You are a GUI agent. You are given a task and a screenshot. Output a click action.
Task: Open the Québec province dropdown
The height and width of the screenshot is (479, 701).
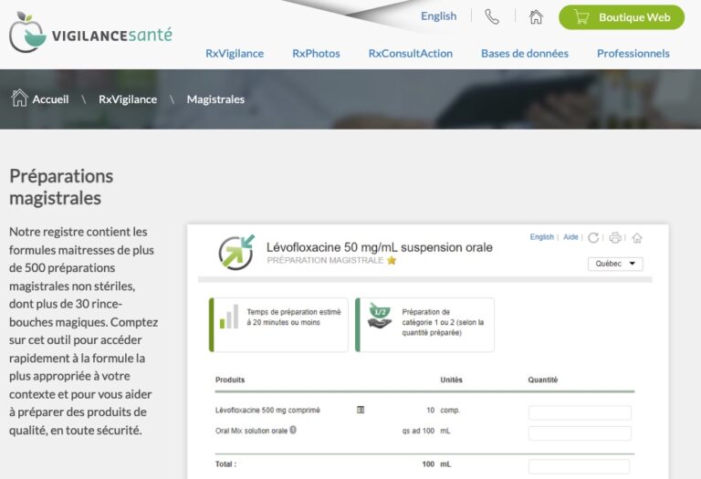coord(615,264)
